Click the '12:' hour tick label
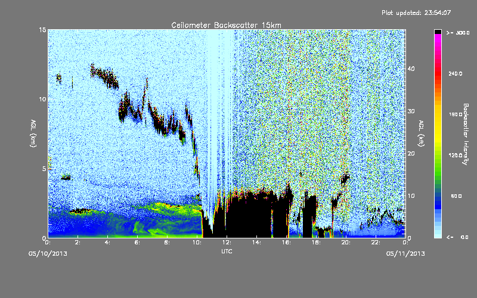The width and height of the screenshot is (477, 298). (x=227, y=243)
